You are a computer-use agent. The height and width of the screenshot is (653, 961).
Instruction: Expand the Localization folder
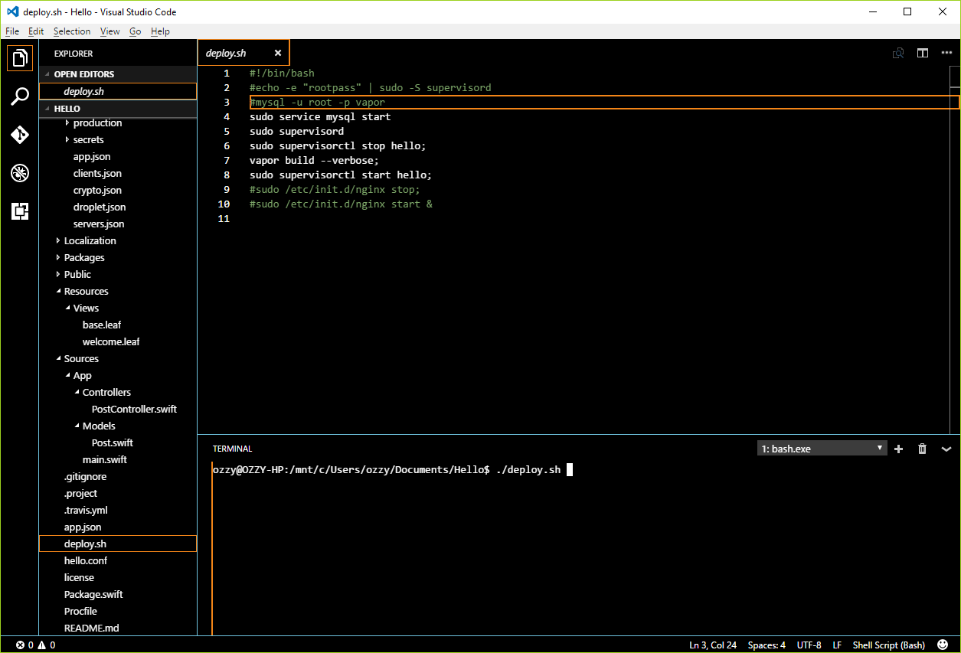[x=58, y=240]
